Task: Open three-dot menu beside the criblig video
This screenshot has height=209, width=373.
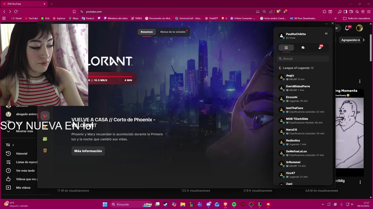Action: tap(360, 182)
